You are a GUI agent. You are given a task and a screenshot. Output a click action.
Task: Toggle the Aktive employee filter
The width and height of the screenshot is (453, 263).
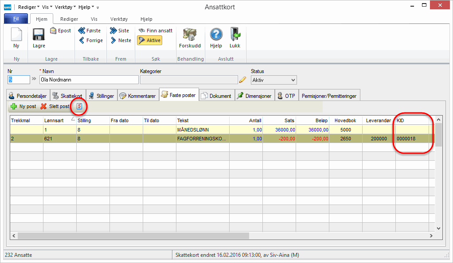[149, 40]
